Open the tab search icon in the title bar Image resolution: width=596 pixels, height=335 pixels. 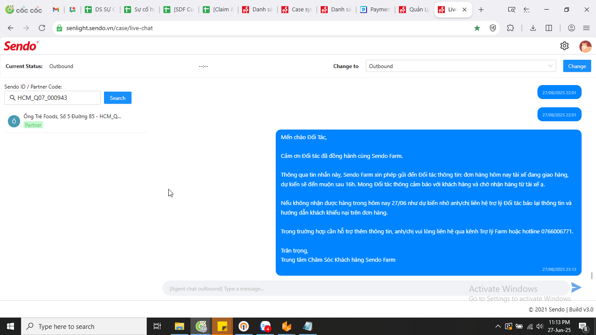click(x=511, y=10)
